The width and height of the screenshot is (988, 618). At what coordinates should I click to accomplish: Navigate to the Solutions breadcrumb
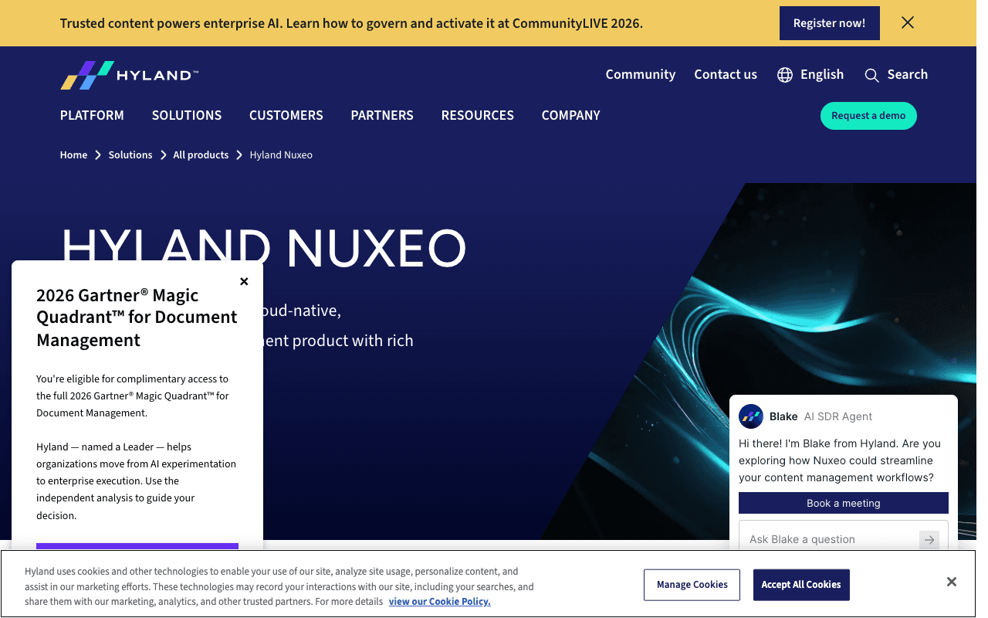[130, 155]
